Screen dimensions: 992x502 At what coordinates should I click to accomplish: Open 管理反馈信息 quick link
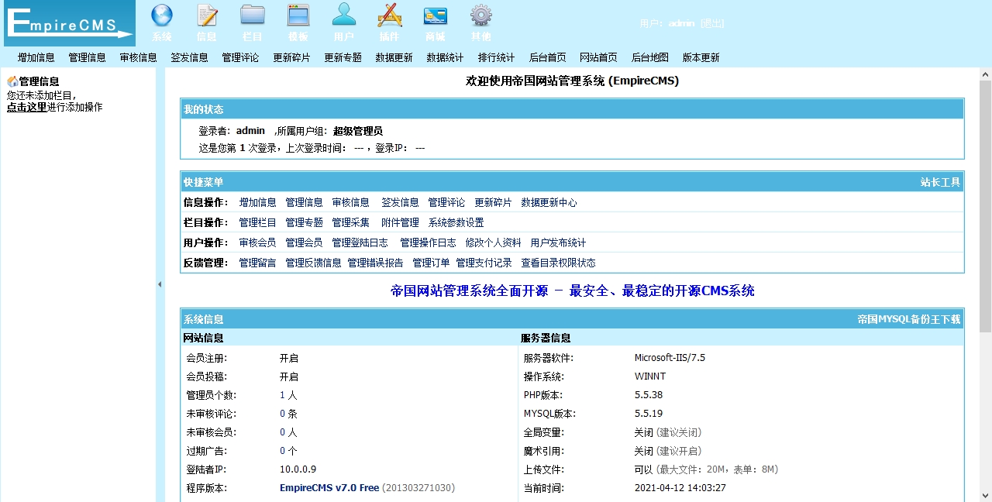[314, 263]
